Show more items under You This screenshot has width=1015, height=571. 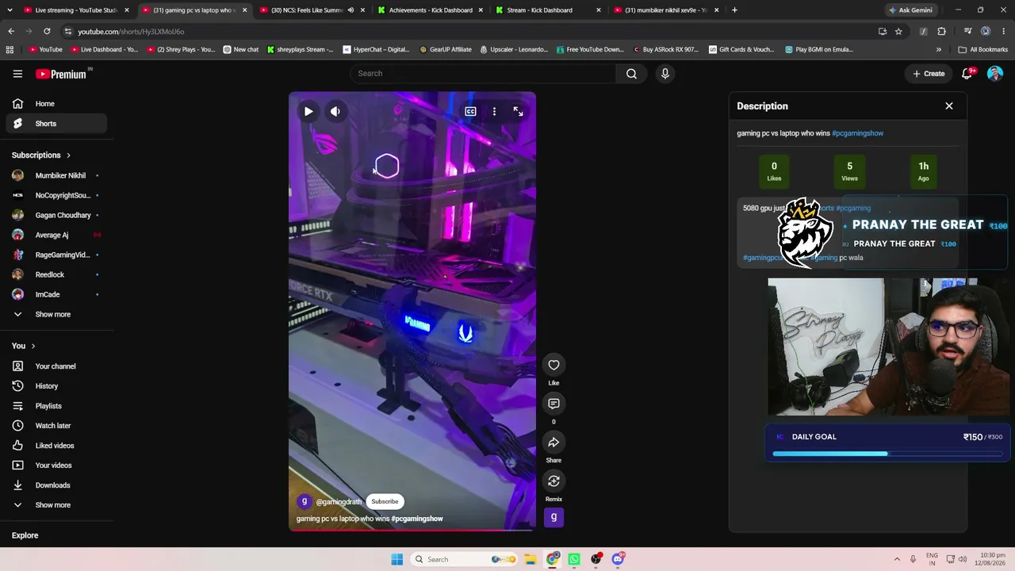pyautogui.click(x=56, y=505)
